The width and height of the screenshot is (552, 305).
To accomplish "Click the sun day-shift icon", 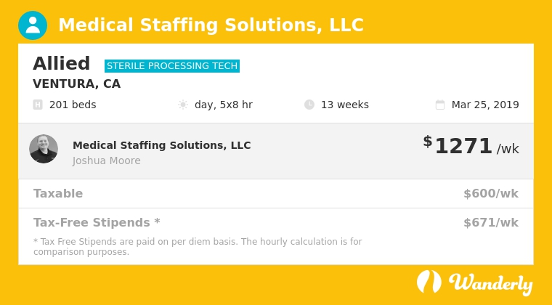I will pos(183,105).
